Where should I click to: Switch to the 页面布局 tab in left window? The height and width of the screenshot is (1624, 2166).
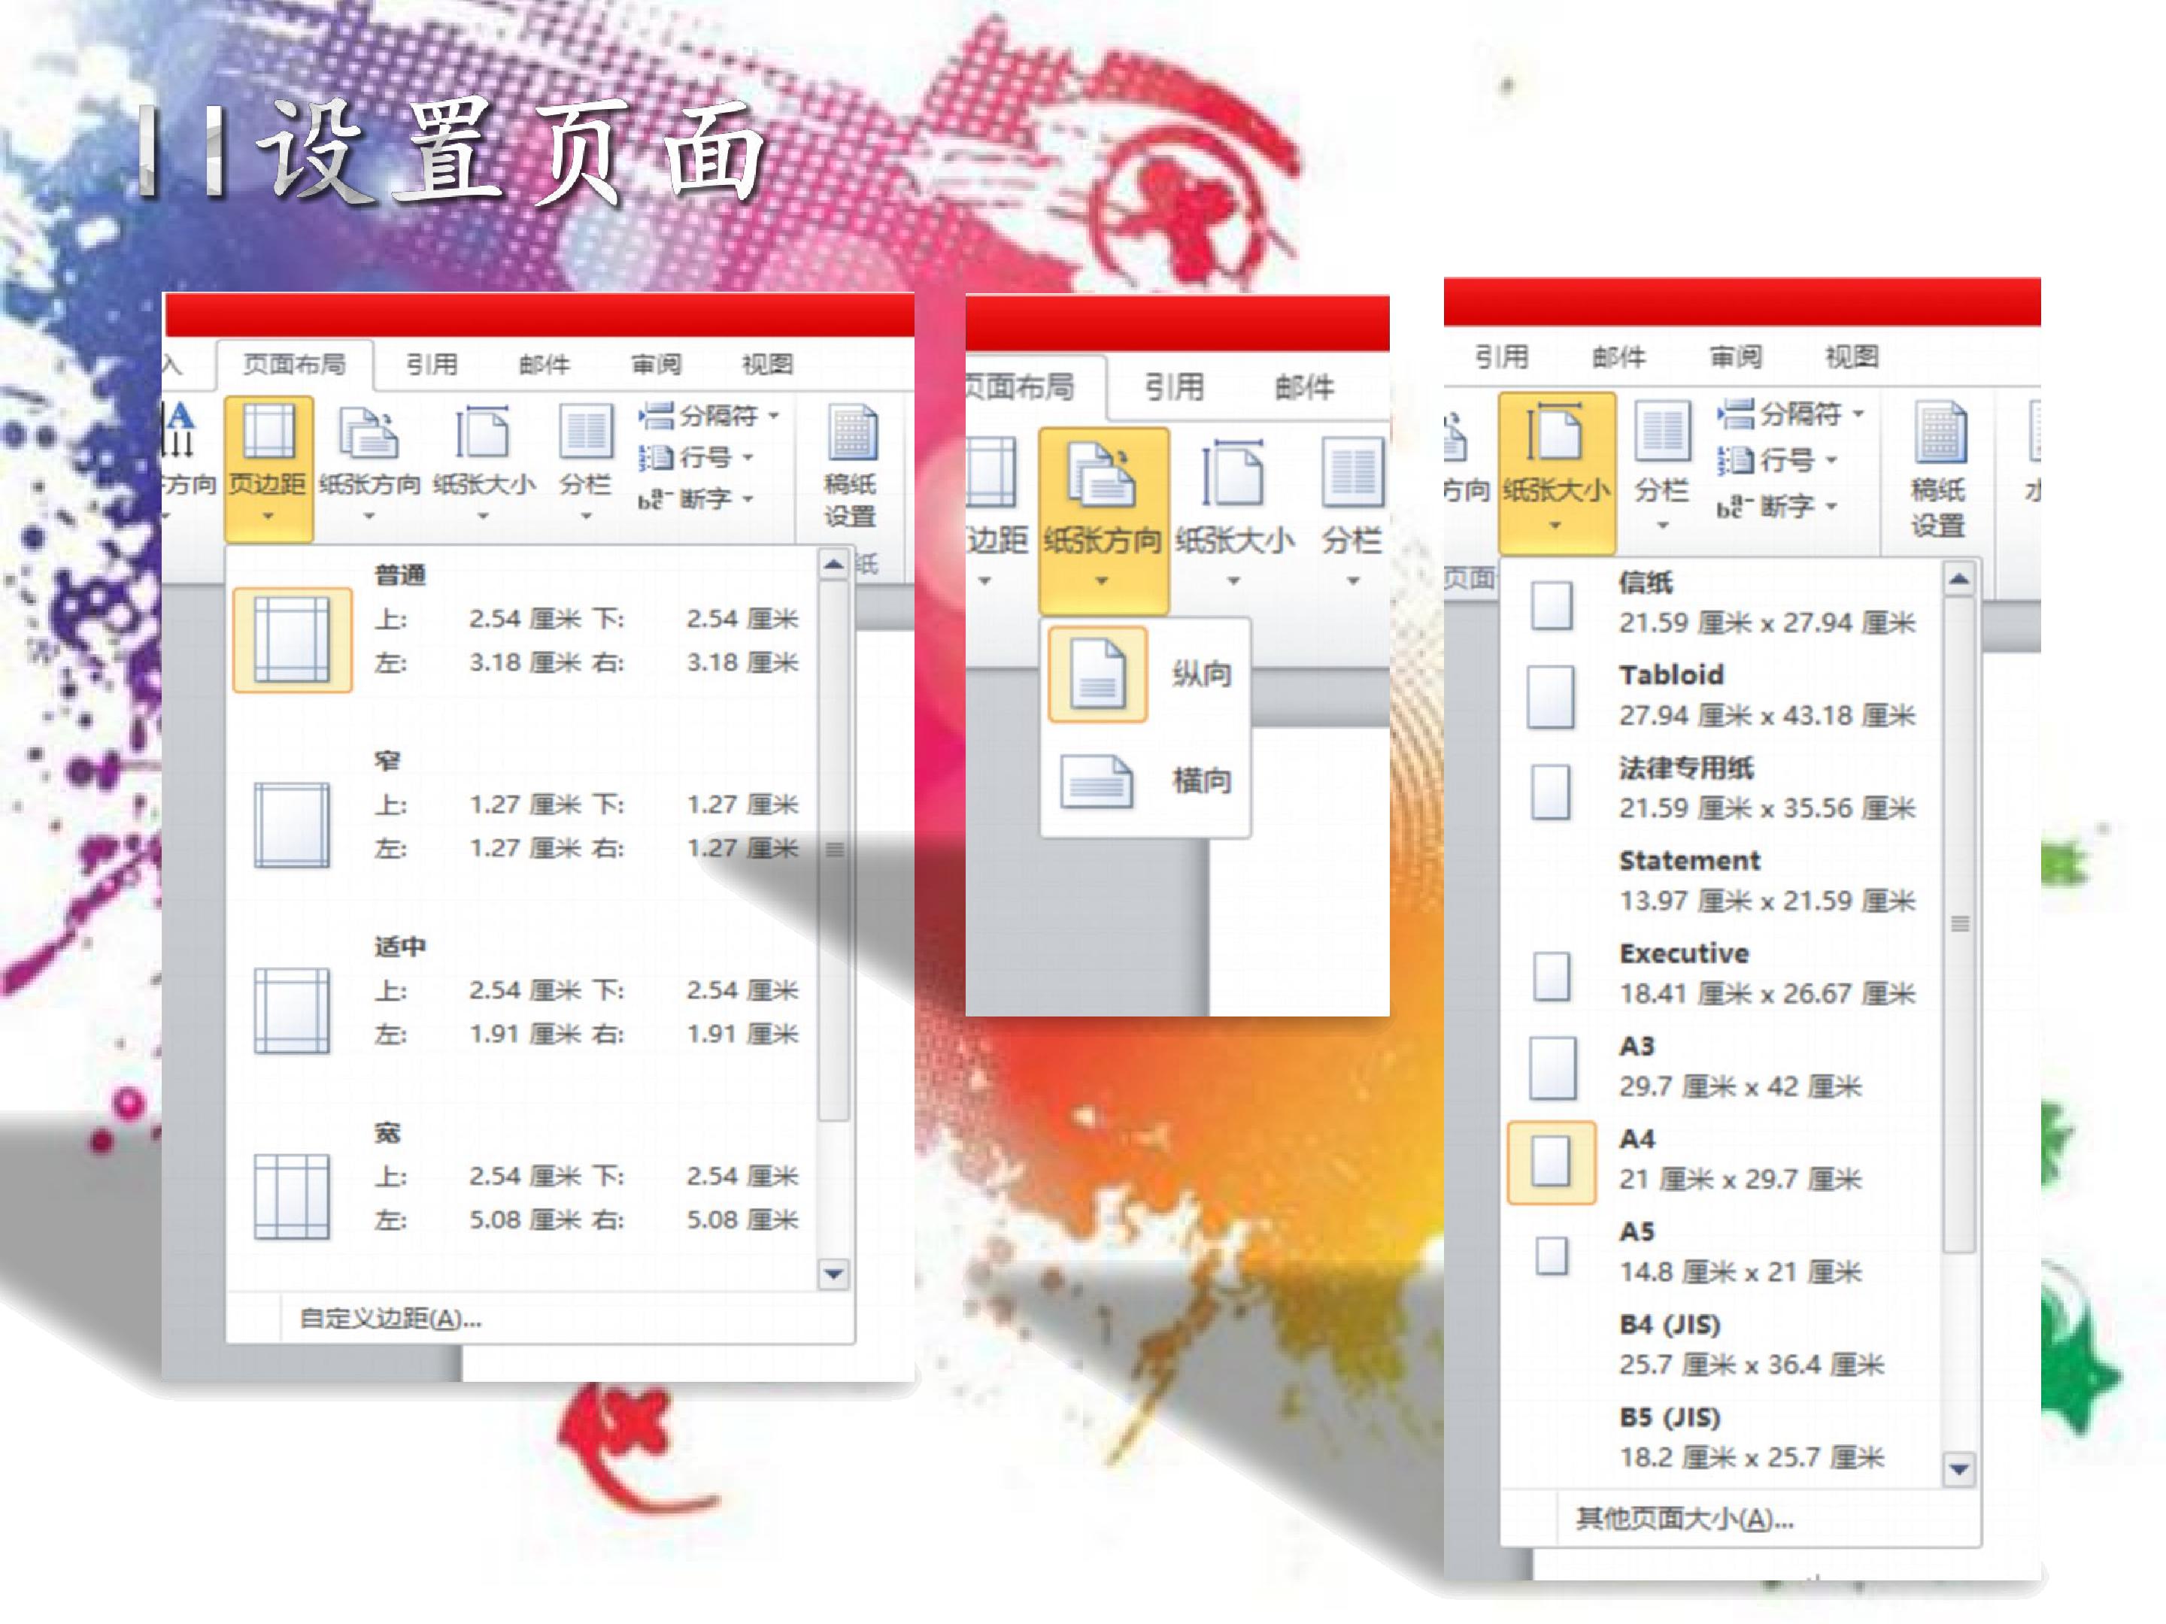point(294,364)
